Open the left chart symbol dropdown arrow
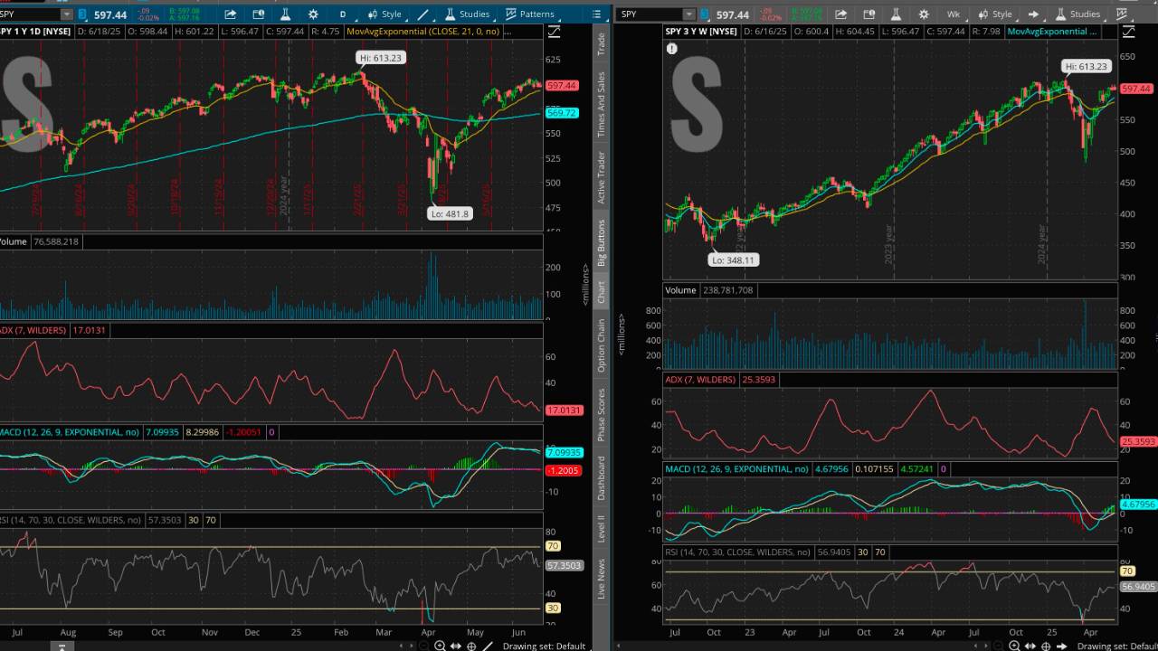 [67, 14]
